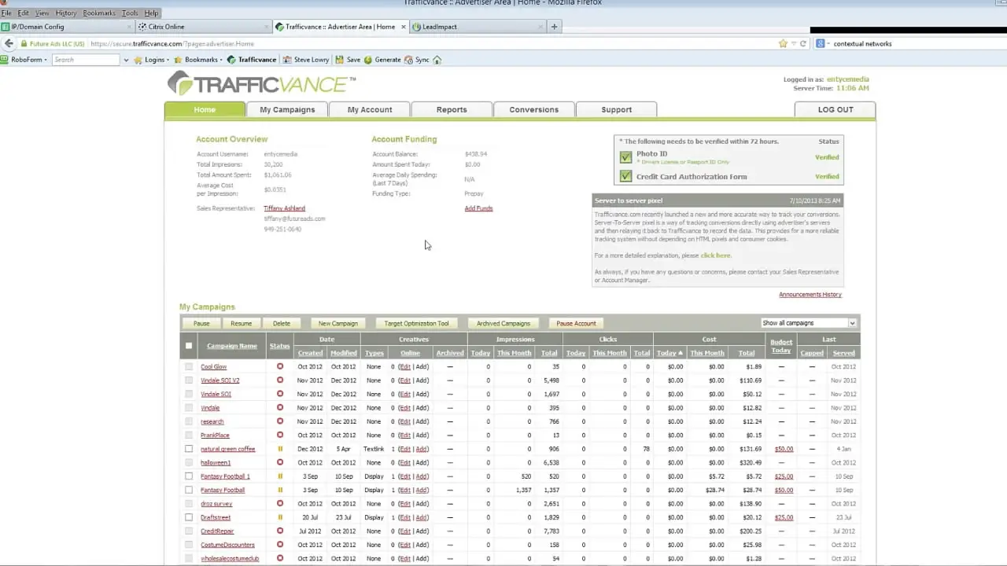
Task: Click the Tiffany Ashland sales rep link
Action: click(284, 208)
